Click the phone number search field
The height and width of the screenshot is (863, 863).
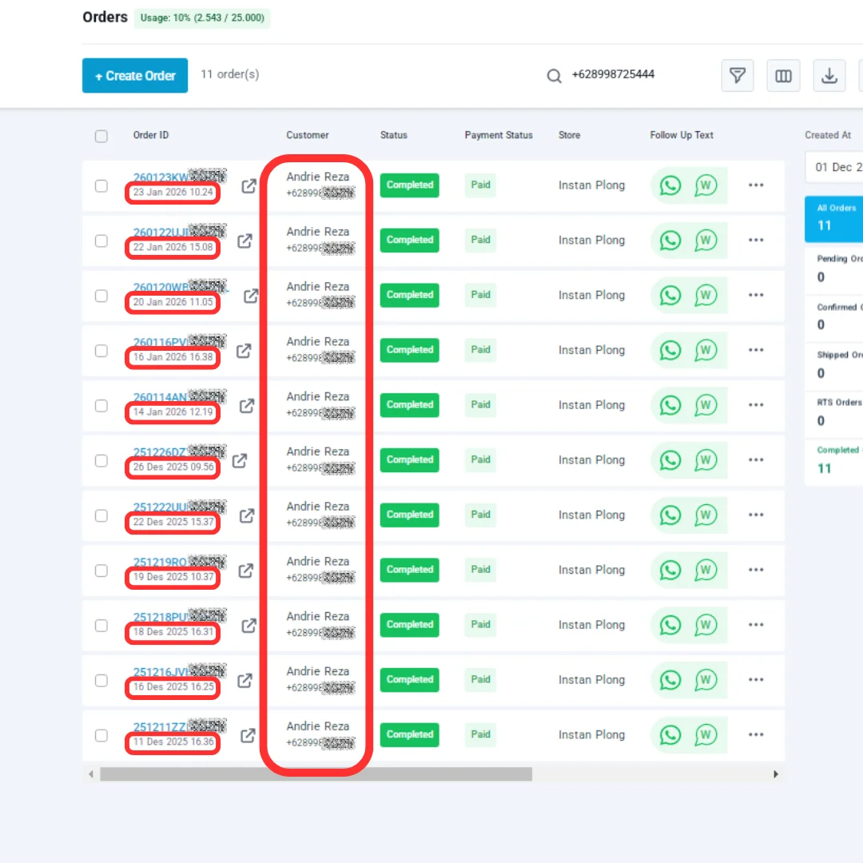click(631, 75)
